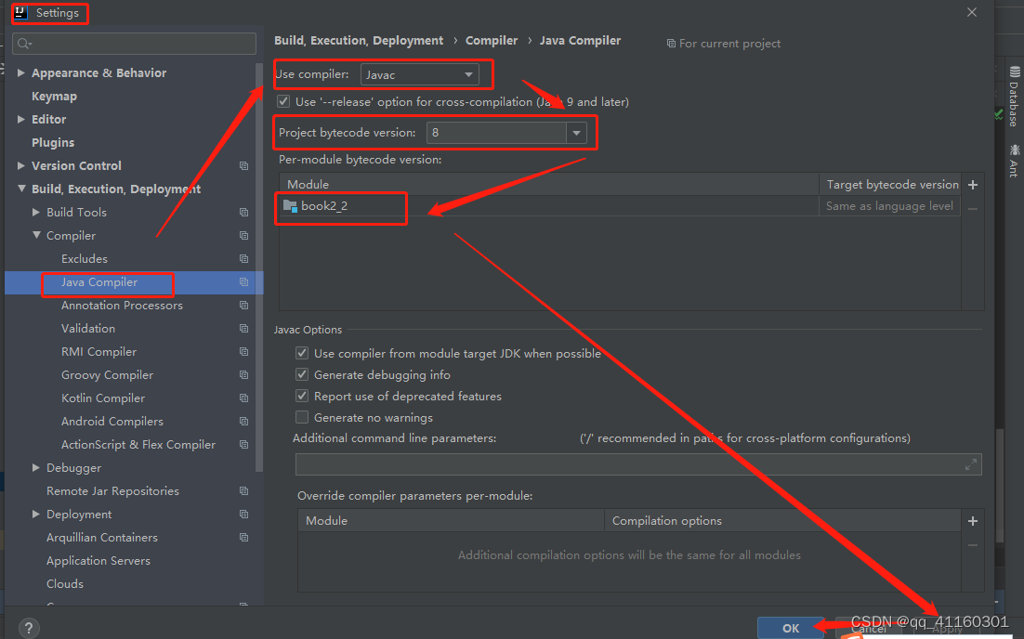Enable Generate no warnings
Viewport: 1024px width, 639px height.
pos(302,417)
